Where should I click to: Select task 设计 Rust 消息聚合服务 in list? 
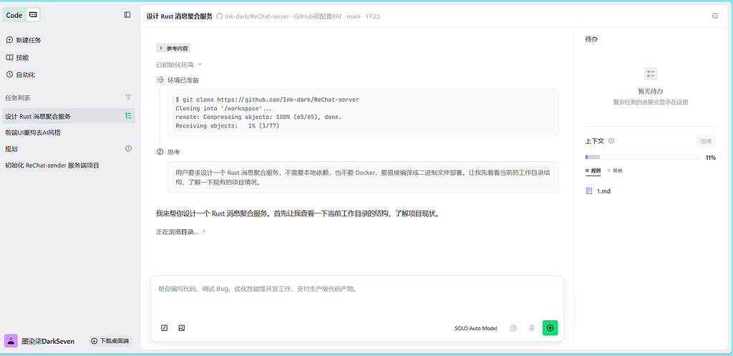69,116
